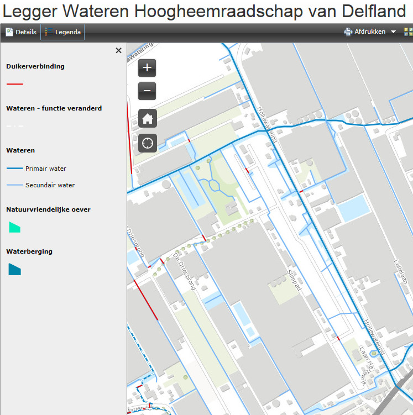Click the 'De Driesprong' street label

click(x=184, y=271)
